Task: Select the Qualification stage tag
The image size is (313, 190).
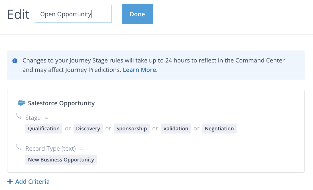Action: pos(44,128)
